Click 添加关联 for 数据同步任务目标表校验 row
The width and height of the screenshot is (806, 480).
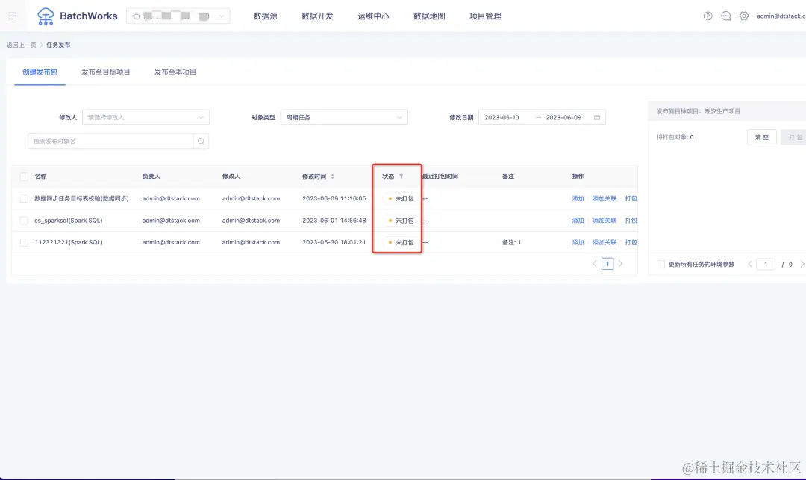coord(604,198)
